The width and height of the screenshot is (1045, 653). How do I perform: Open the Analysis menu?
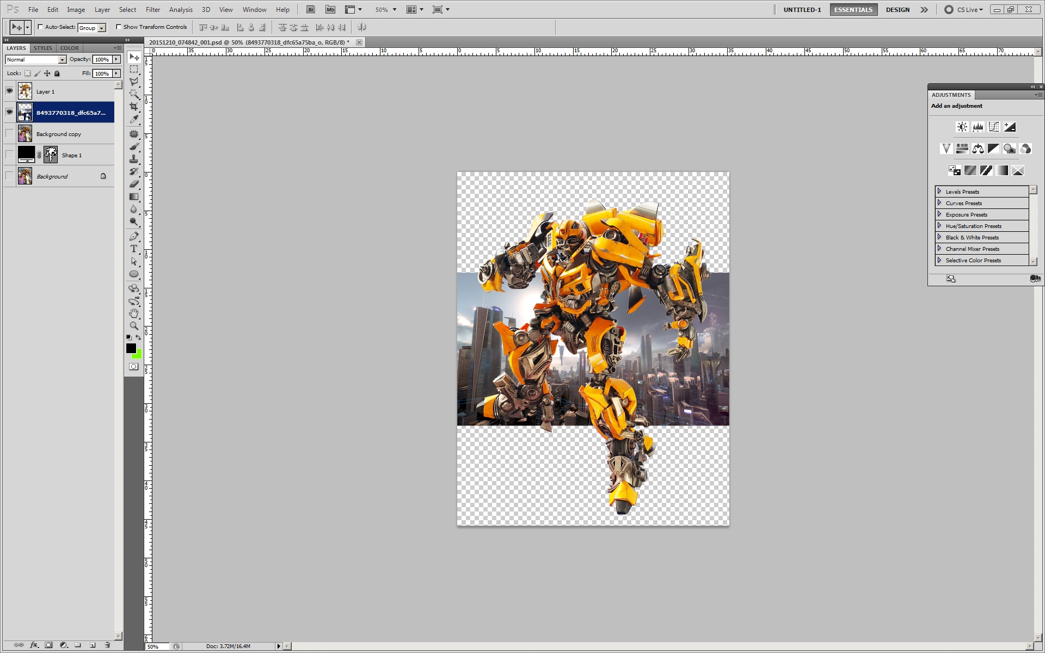[181, 10]
